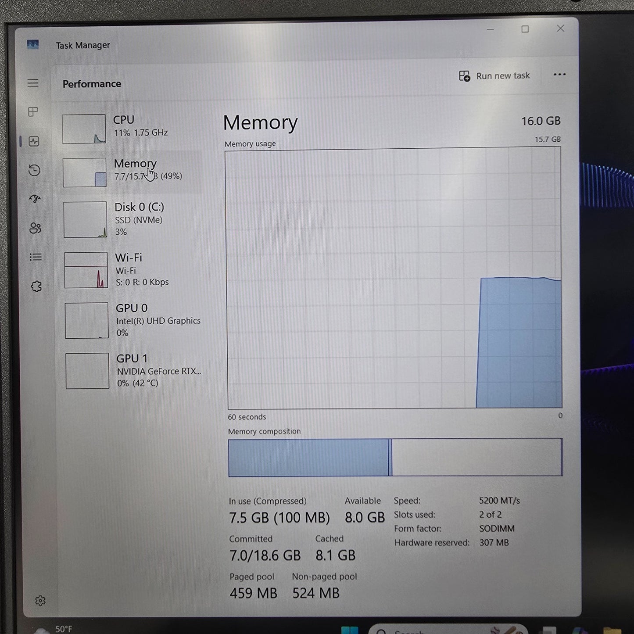Select the Performance pulse icon in sidebar

point(34,141)
